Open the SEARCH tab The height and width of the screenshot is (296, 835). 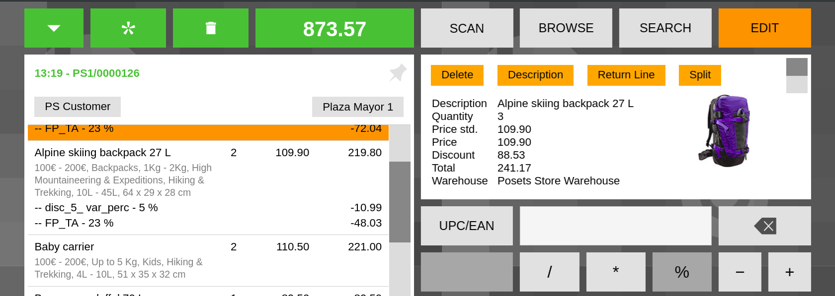point(665,28)
